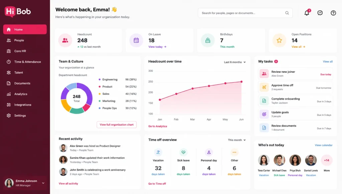
Task: Click the Headcount people icon
Action: [x=65, y=40]
